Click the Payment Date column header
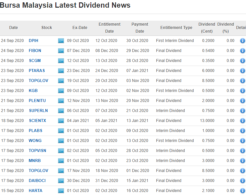246x195 pixels. coord(140,28)
